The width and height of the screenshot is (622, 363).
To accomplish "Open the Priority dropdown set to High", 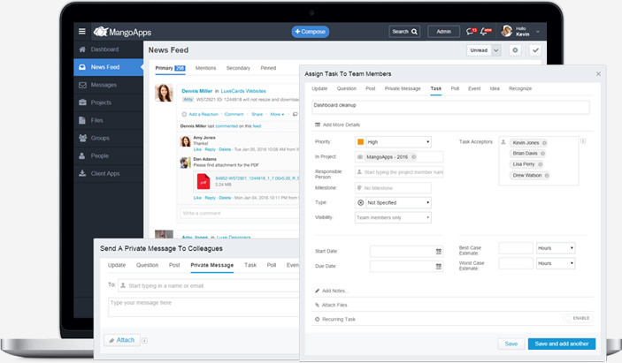I will [x=398, y=142].
